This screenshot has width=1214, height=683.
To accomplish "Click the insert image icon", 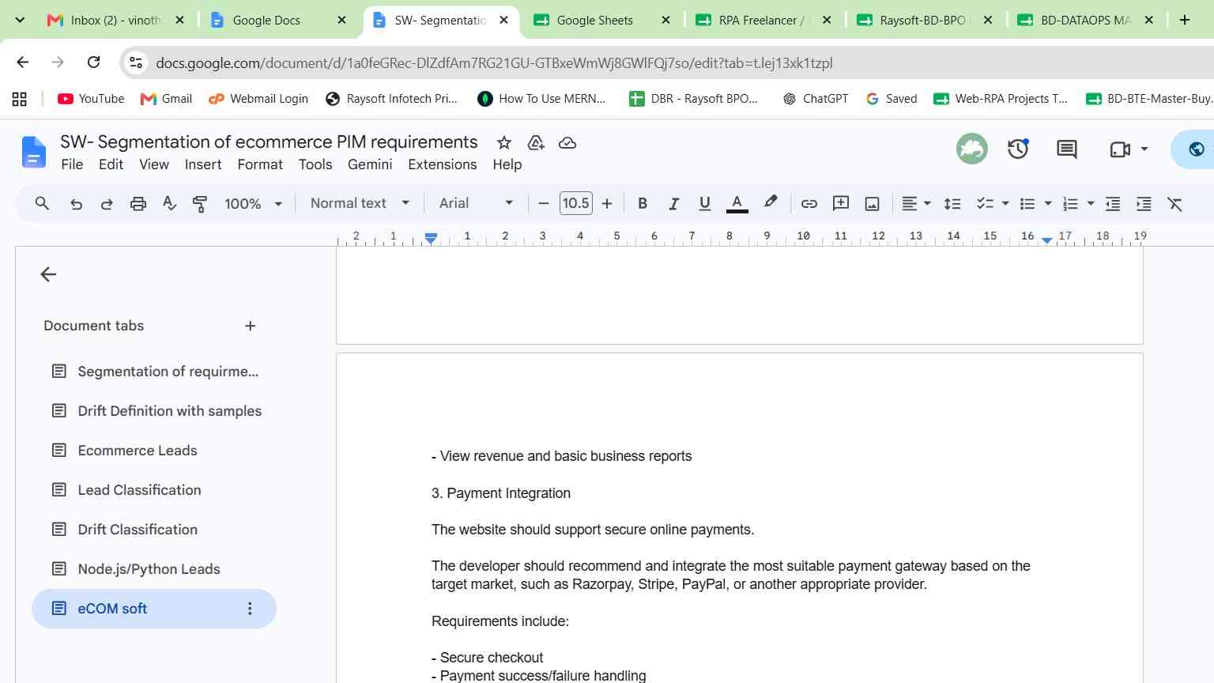I will (872, 204).
